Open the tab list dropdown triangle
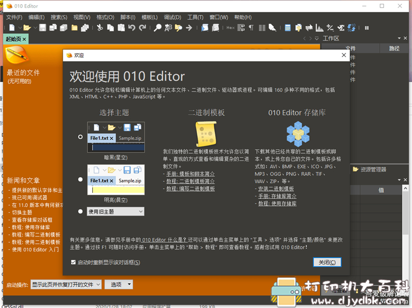The image size is (412, 308). point(317,38)
